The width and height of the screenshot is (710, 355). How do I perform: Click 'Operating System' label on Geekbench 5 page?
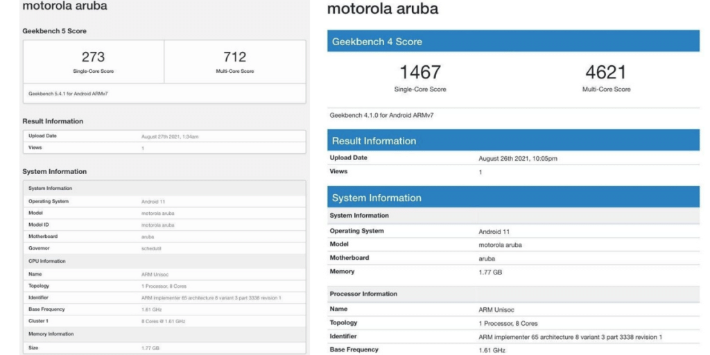point(49,202)
